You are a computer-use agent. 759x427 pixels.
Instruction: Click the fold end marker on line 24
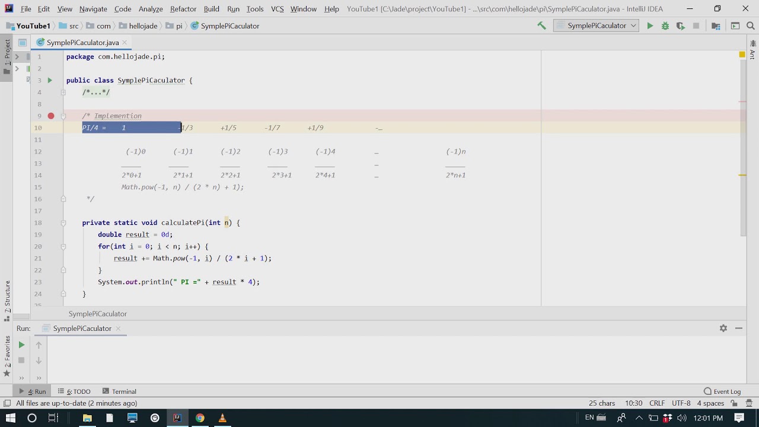pos(63,294)
